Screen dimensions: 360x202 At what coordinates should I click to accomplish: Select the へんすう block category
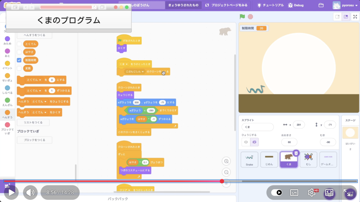point(7,115)
